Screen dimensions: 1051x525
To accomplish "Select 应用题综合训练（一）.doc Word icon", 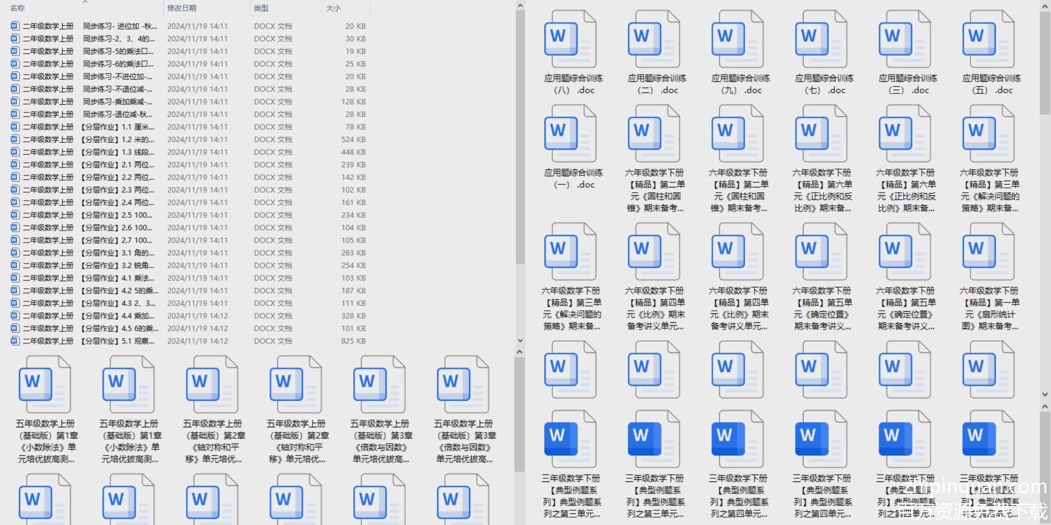I will (x=570, y=134).
